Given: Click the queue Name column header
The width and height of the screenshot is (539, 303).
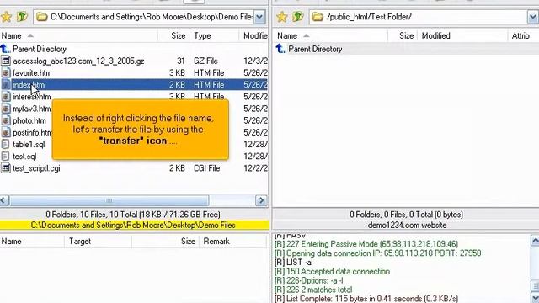Looking at the screenshot, I should [32, 242].
